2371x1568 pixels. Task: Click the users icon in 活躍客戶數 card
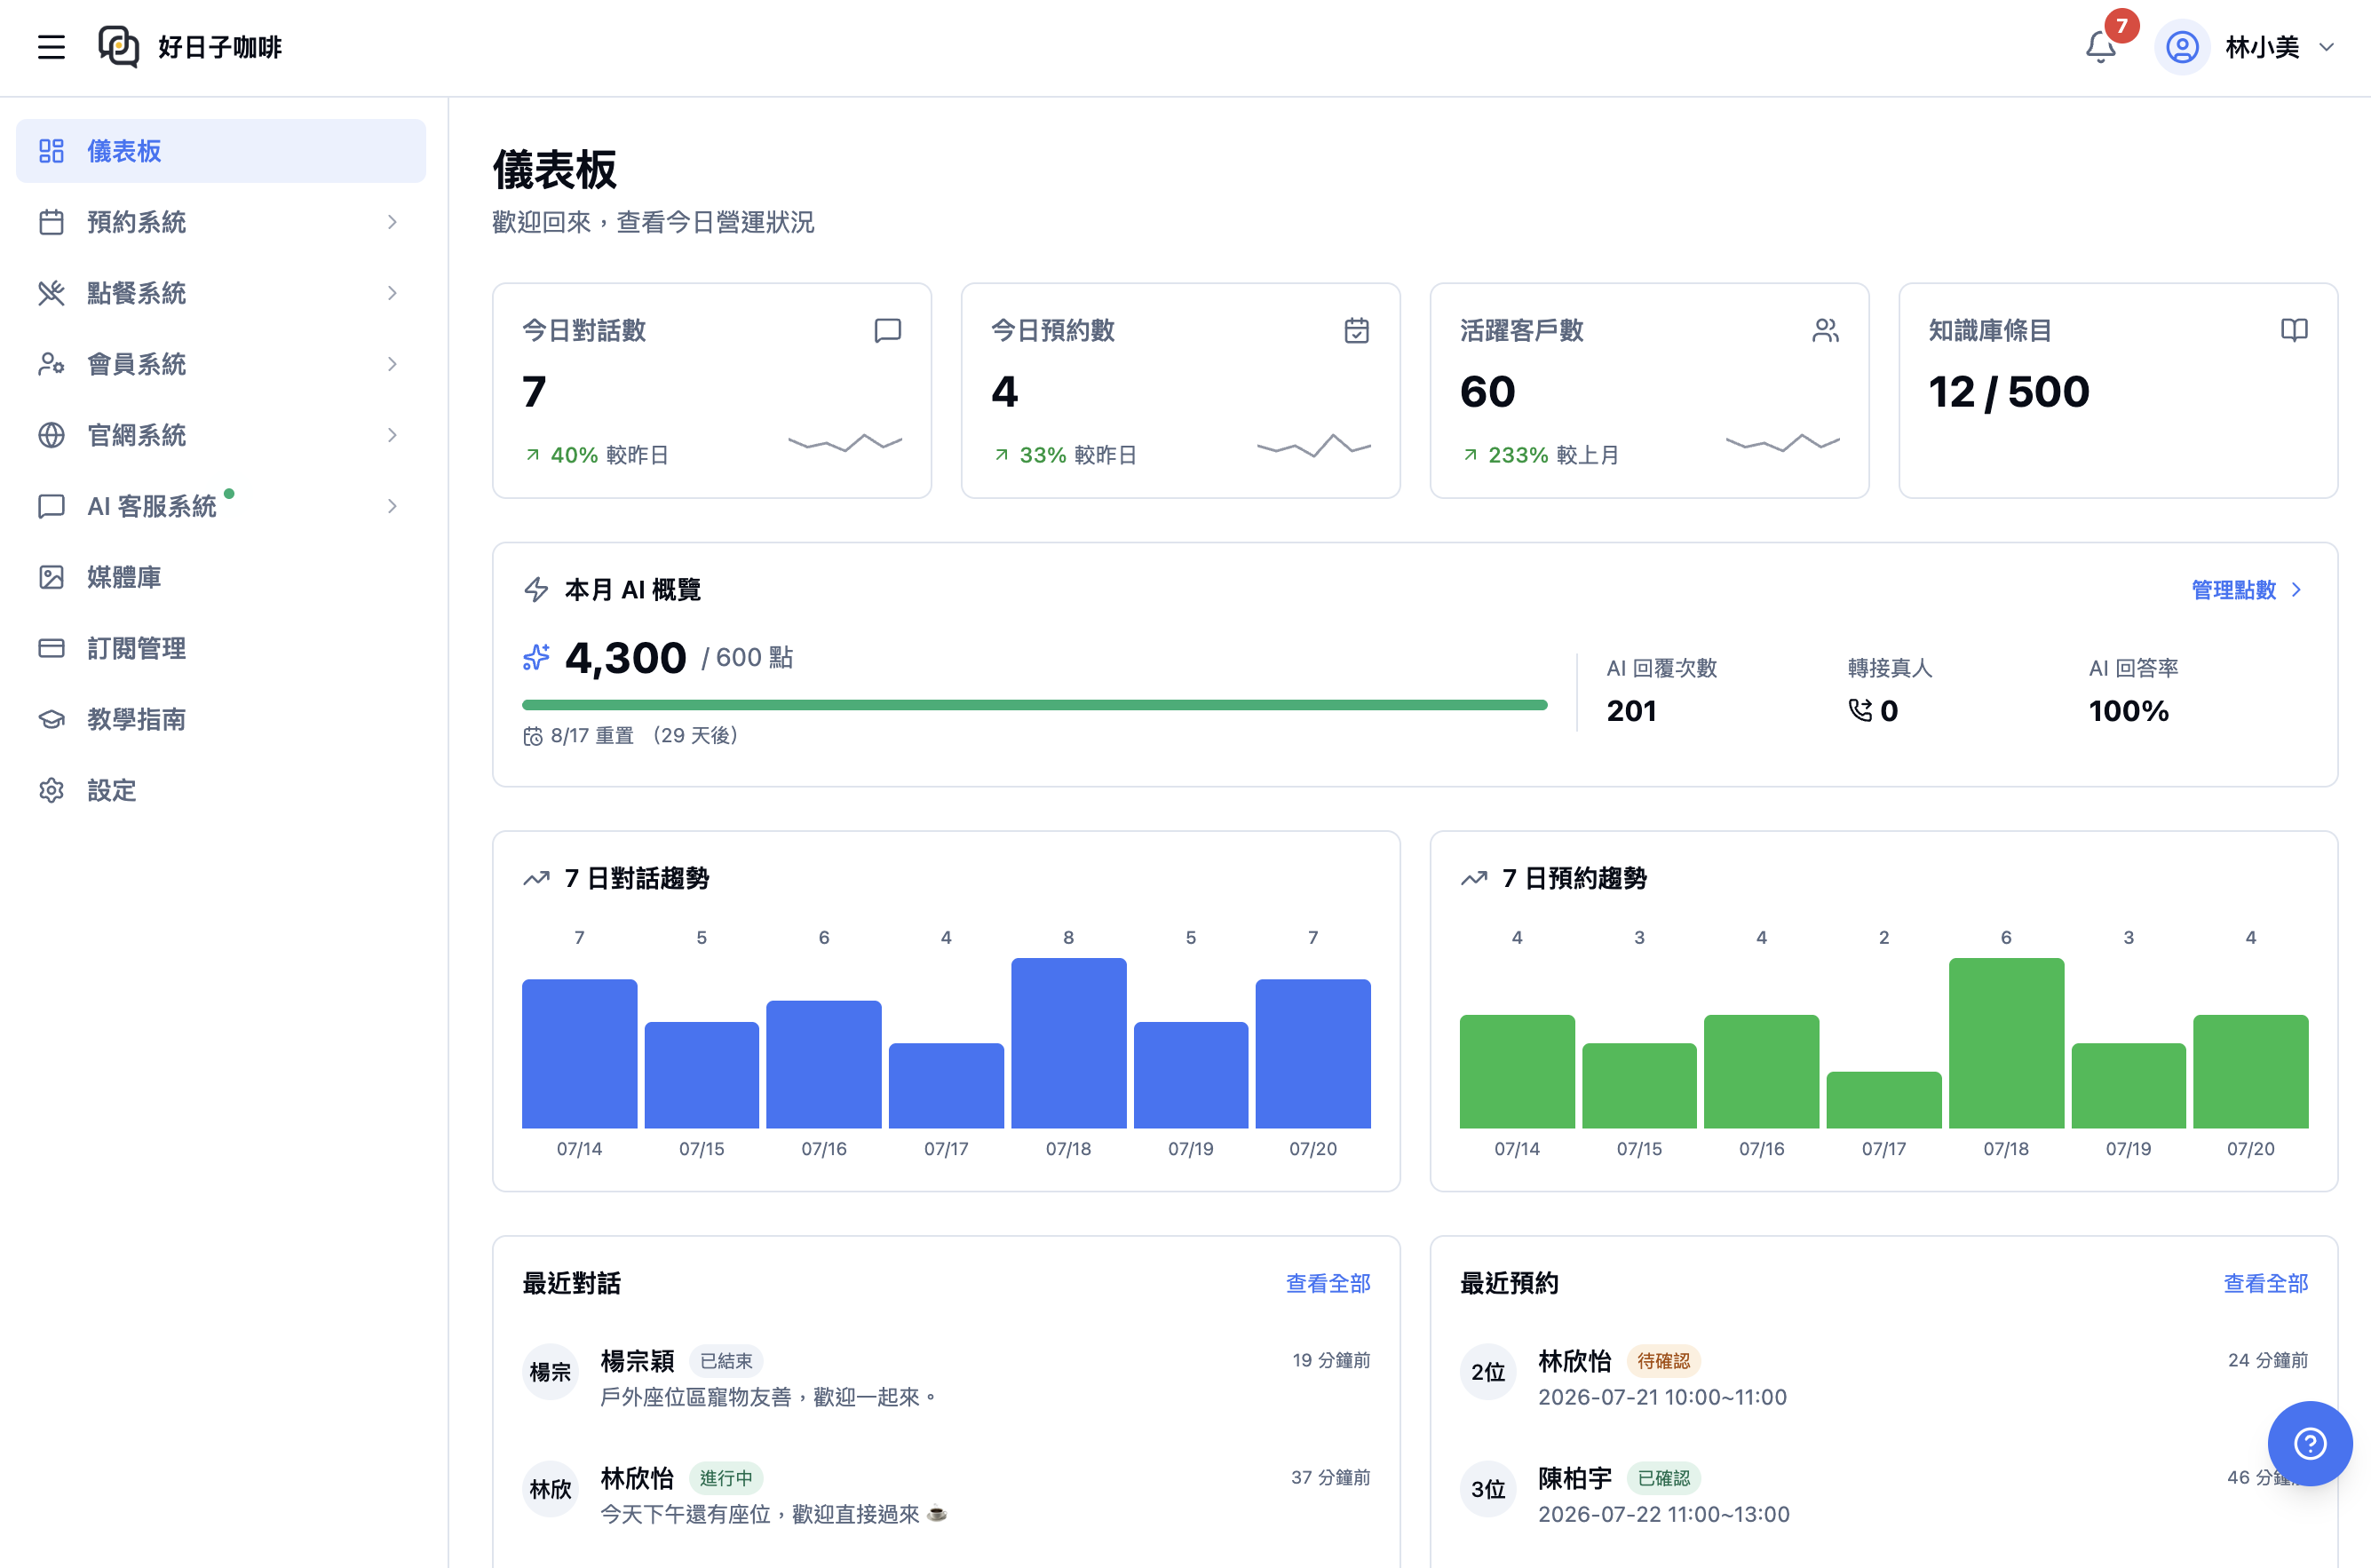pos(1825,330)
